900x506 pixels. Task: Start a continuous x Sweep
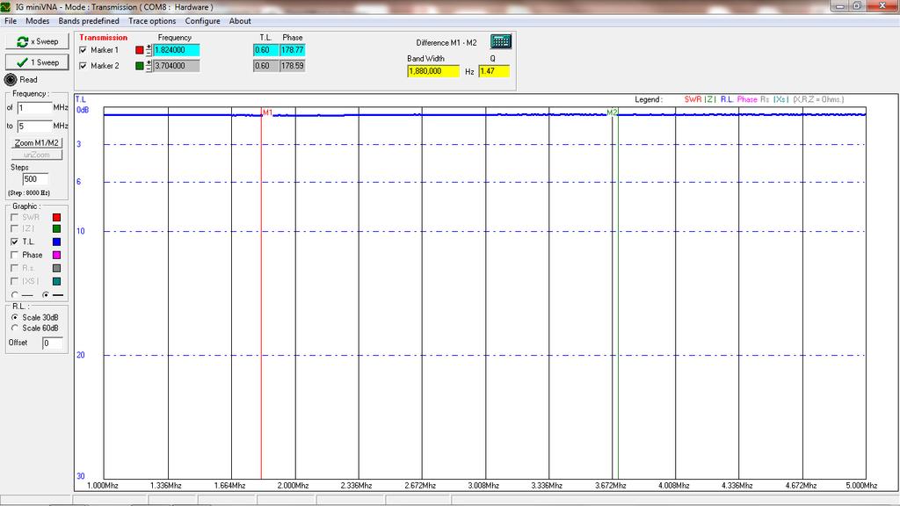tap(37, 41)
